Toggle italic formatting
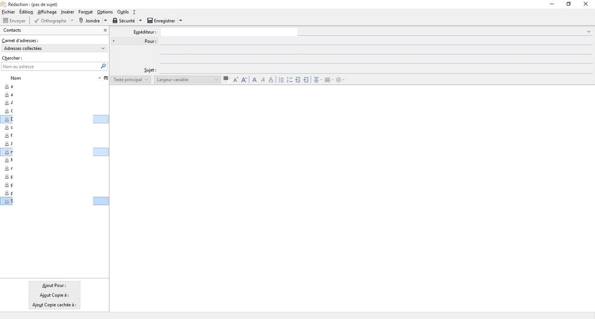 point(262,80)
